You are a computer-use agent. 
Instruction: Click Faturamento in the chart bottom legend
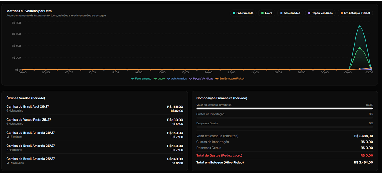(x=141, y=79)
